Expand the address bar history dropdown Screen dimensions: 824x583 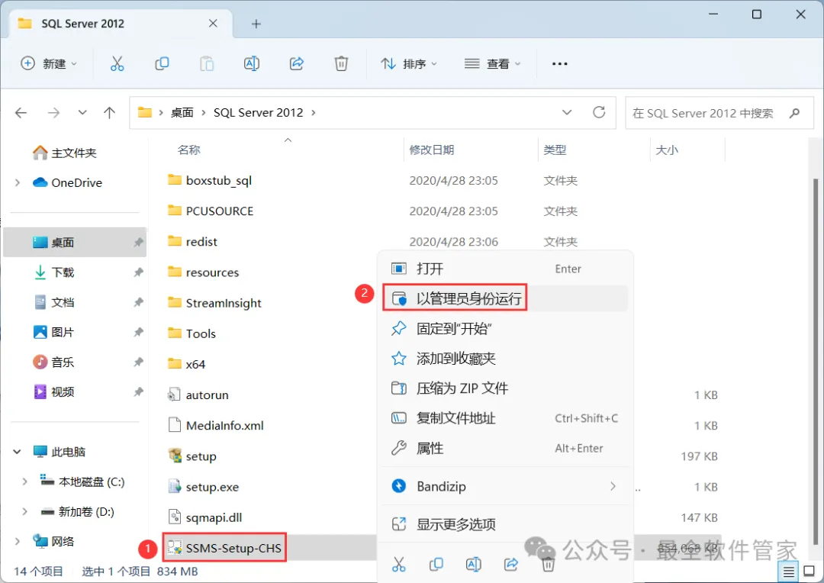567,112
